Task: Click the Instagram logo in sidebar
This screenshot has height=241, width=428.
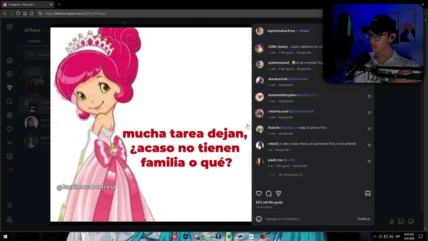Action: click(10, 27)
